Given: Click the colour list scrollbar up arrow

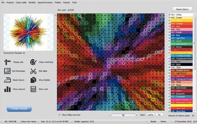Looking at the screenshot, I should (194, 15).
